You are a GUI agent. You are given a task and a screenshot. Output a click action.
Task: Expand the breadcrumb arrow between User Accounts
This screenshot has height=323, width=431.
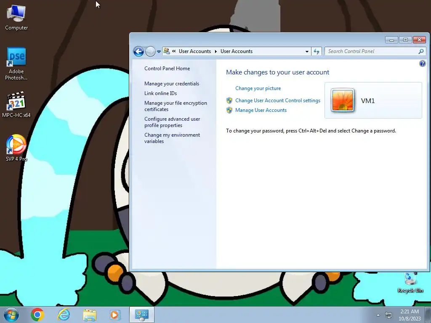click(216, 51)
